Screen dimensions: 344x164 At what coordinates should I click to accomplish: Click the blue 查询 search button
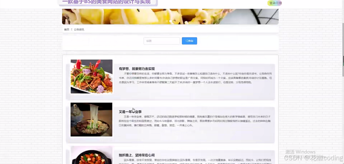[189, 41]
